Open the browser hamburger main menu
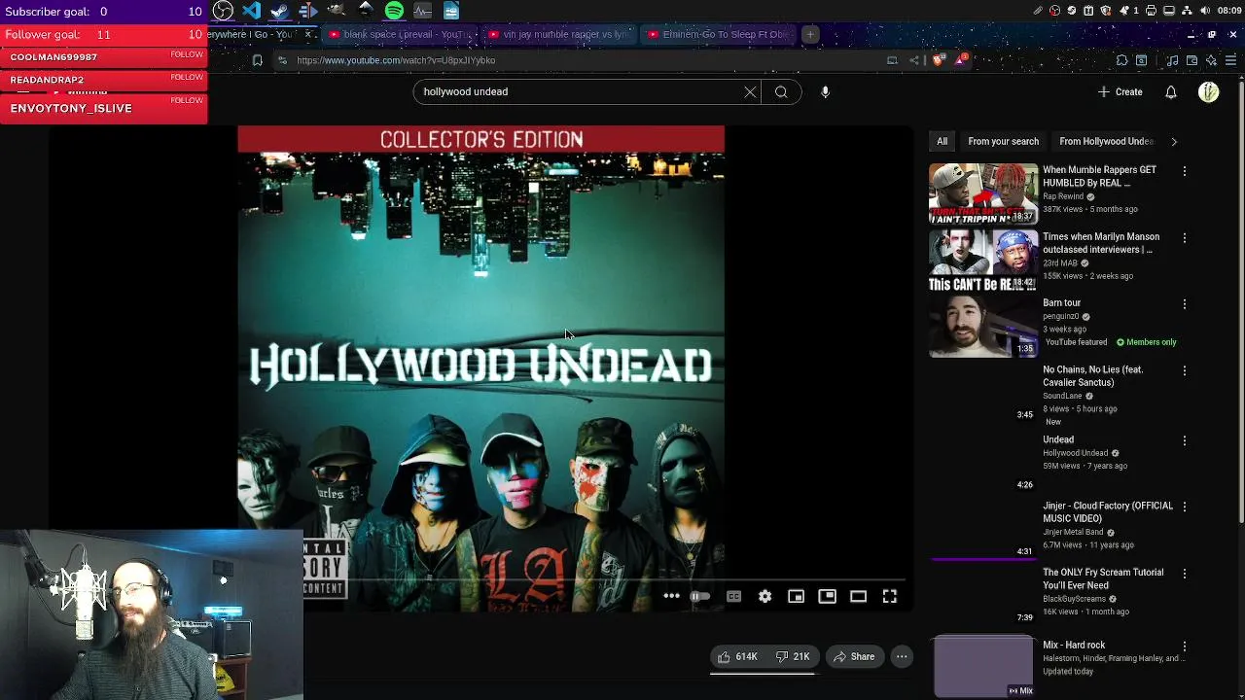Image resolution: width=1245 pixels, height=700 pixels. [x=1230, y=60]
